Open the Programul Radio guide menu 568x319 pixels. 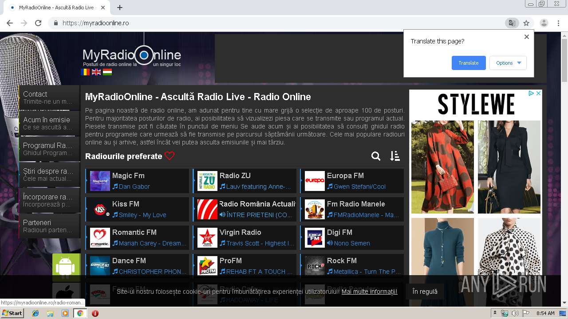[x=49, y=149]
